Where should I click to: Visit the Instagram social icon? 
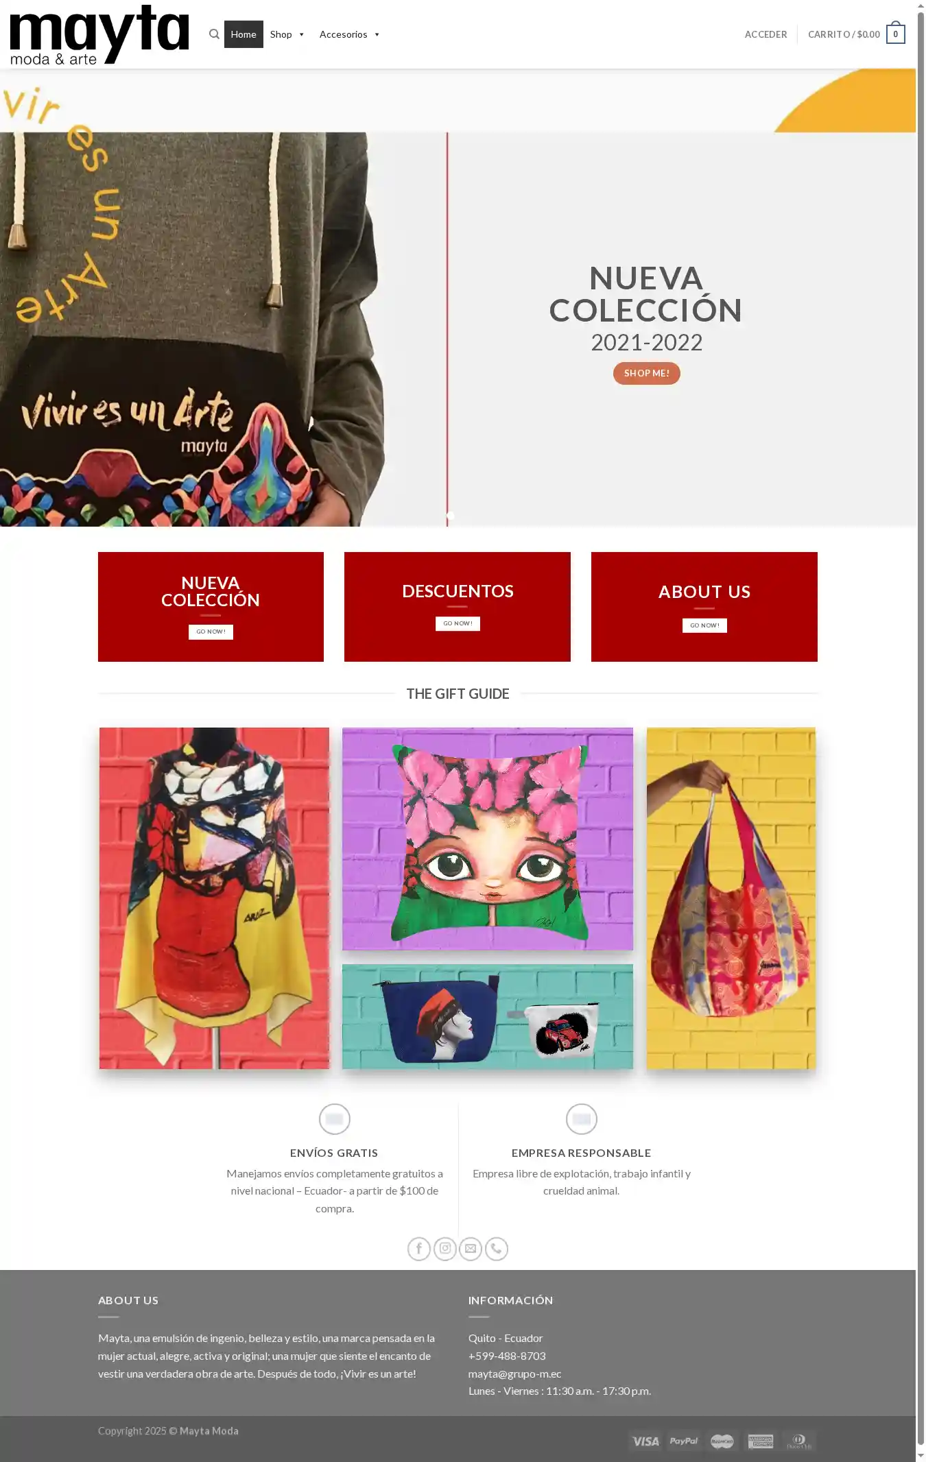tap(445, 1249)
